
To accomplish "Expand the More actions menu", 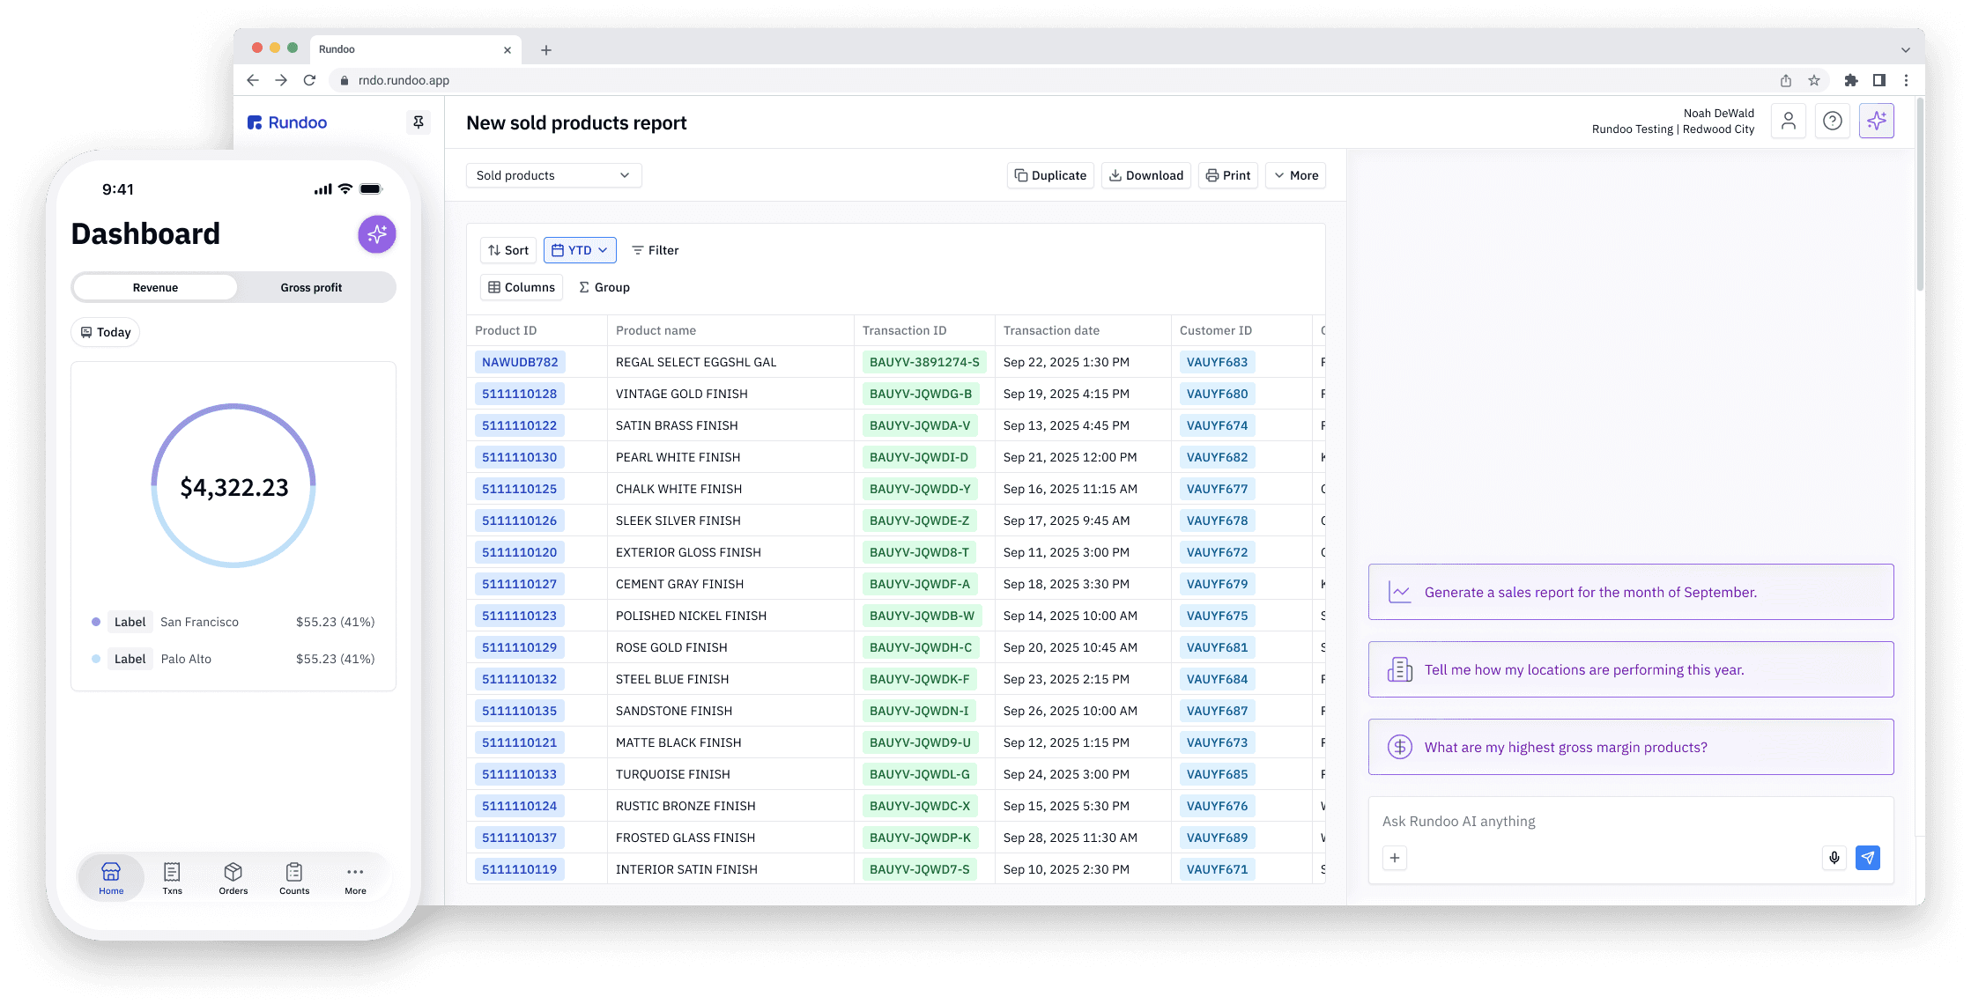I will pyautogui.click(x=1295, y=175).
